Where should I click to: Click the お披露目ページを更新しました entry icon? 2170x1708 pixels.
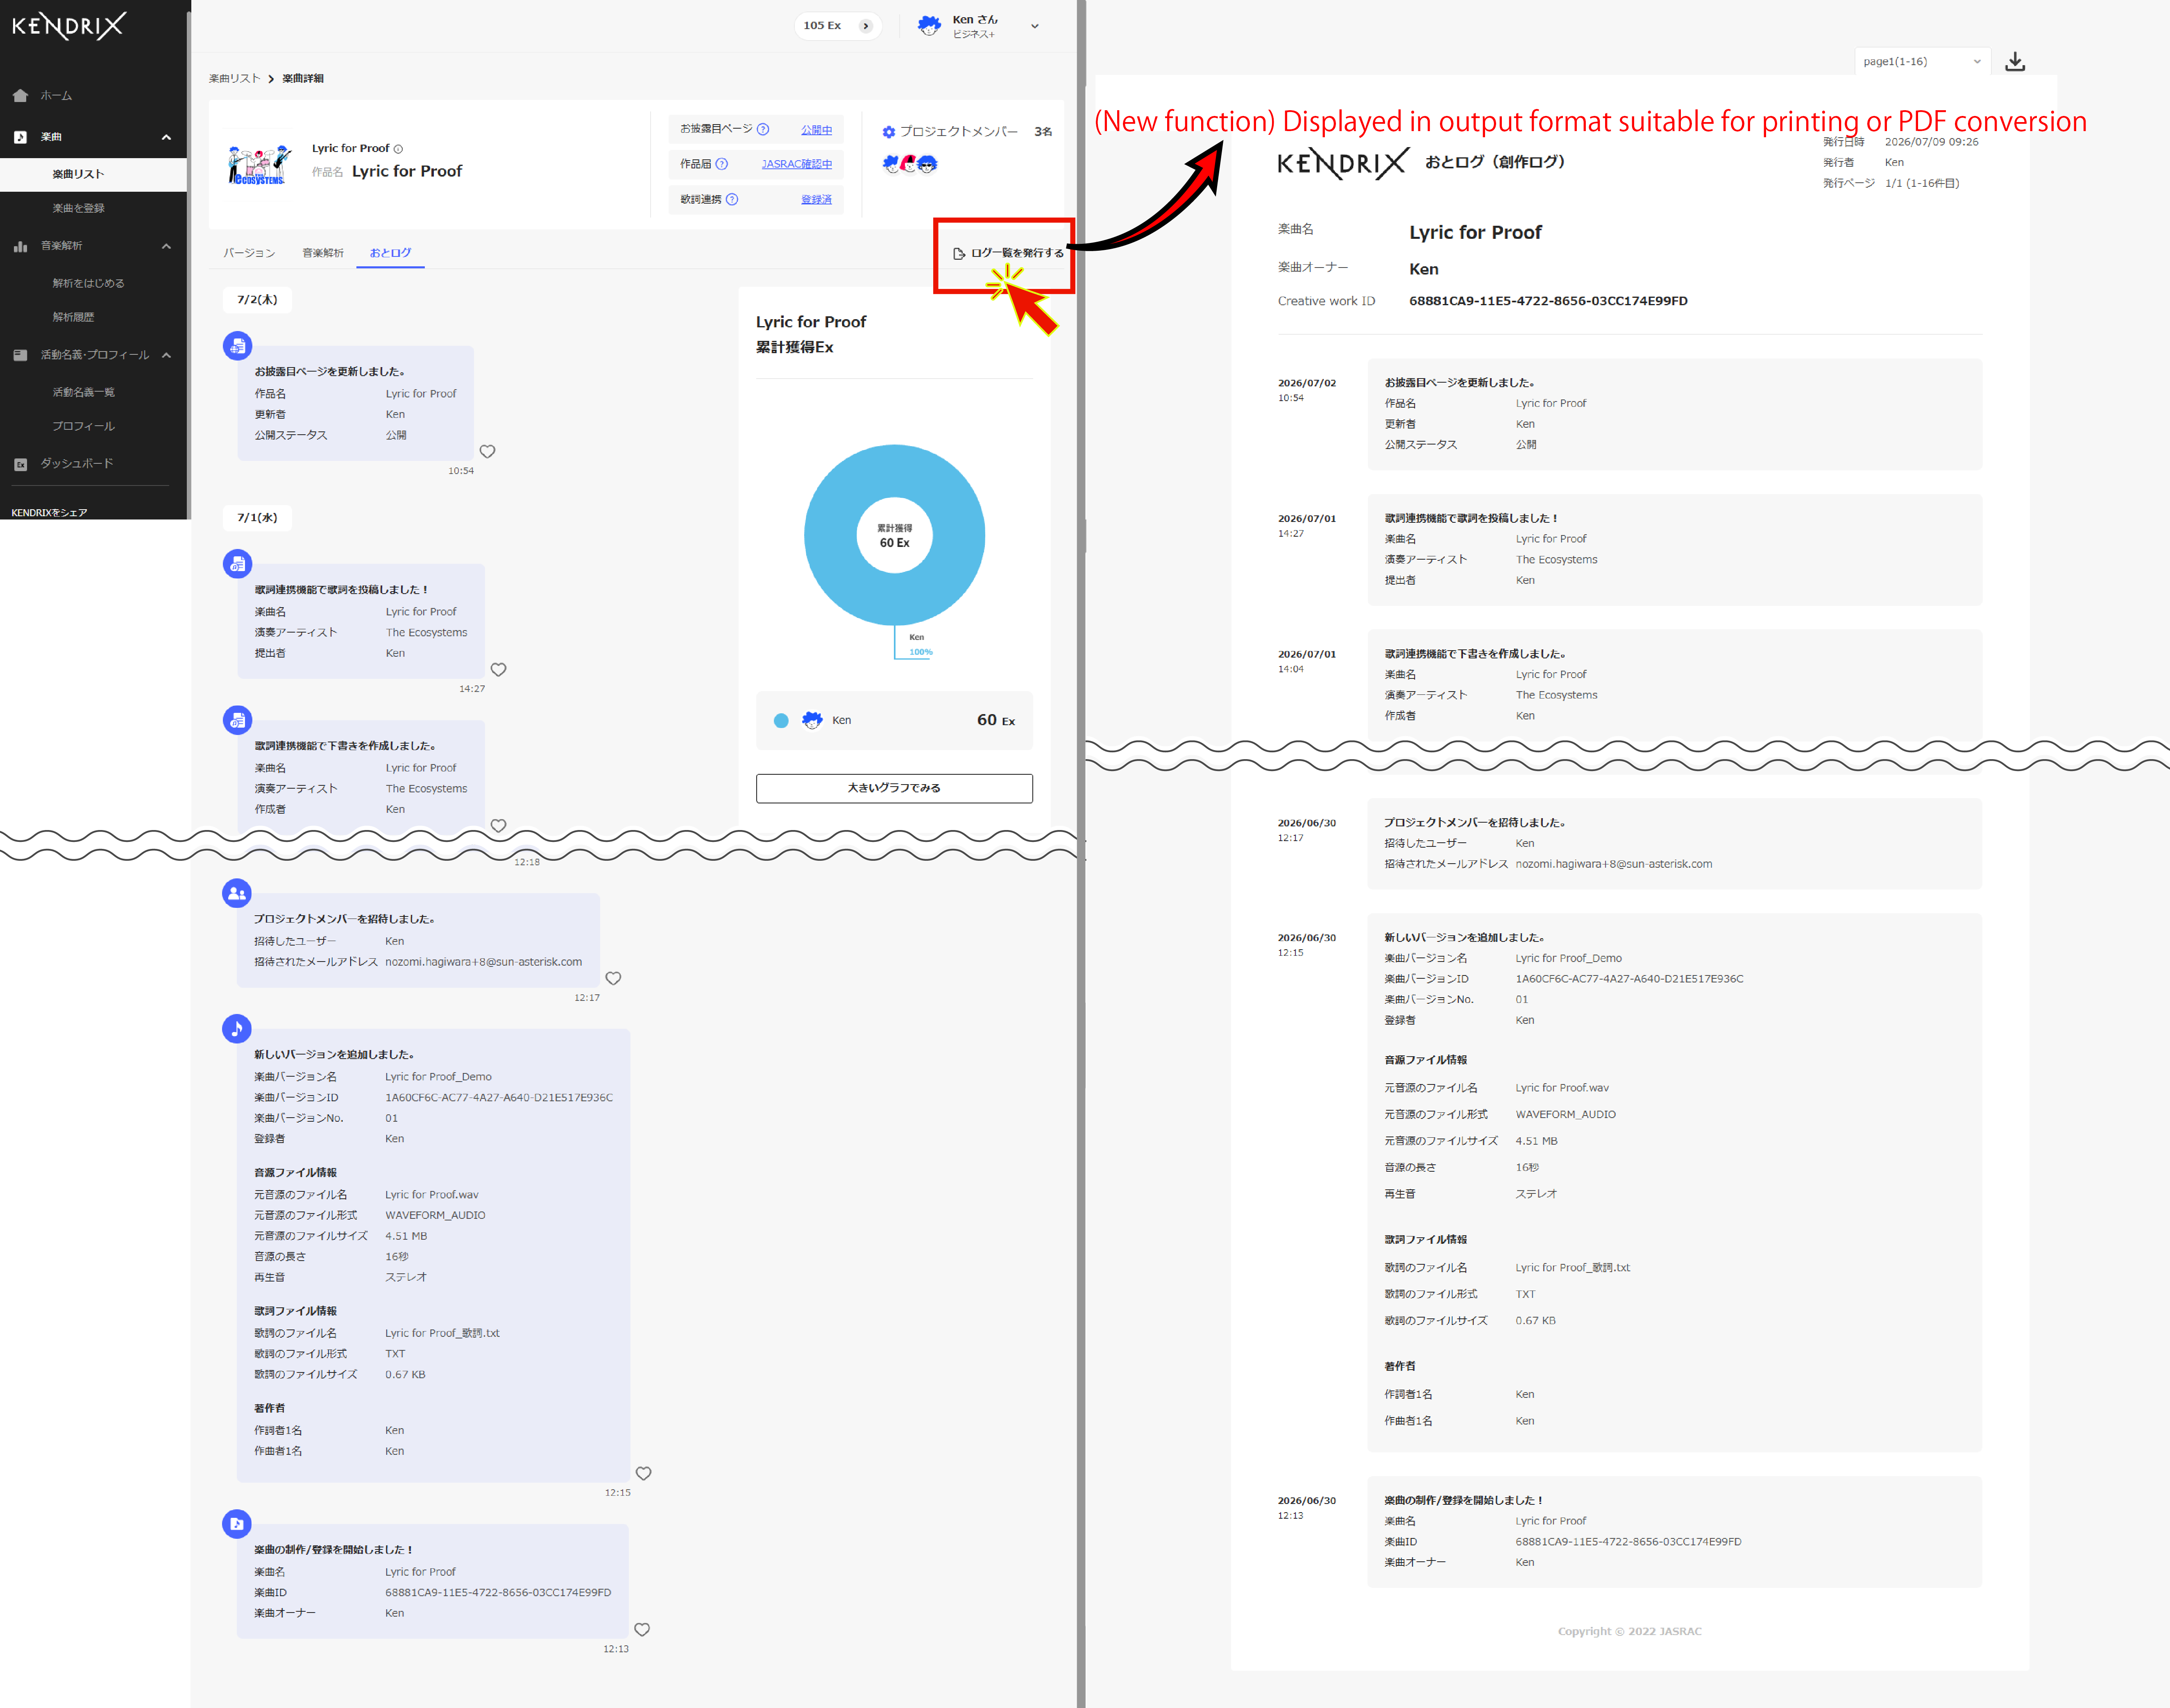tap(237, 346)
